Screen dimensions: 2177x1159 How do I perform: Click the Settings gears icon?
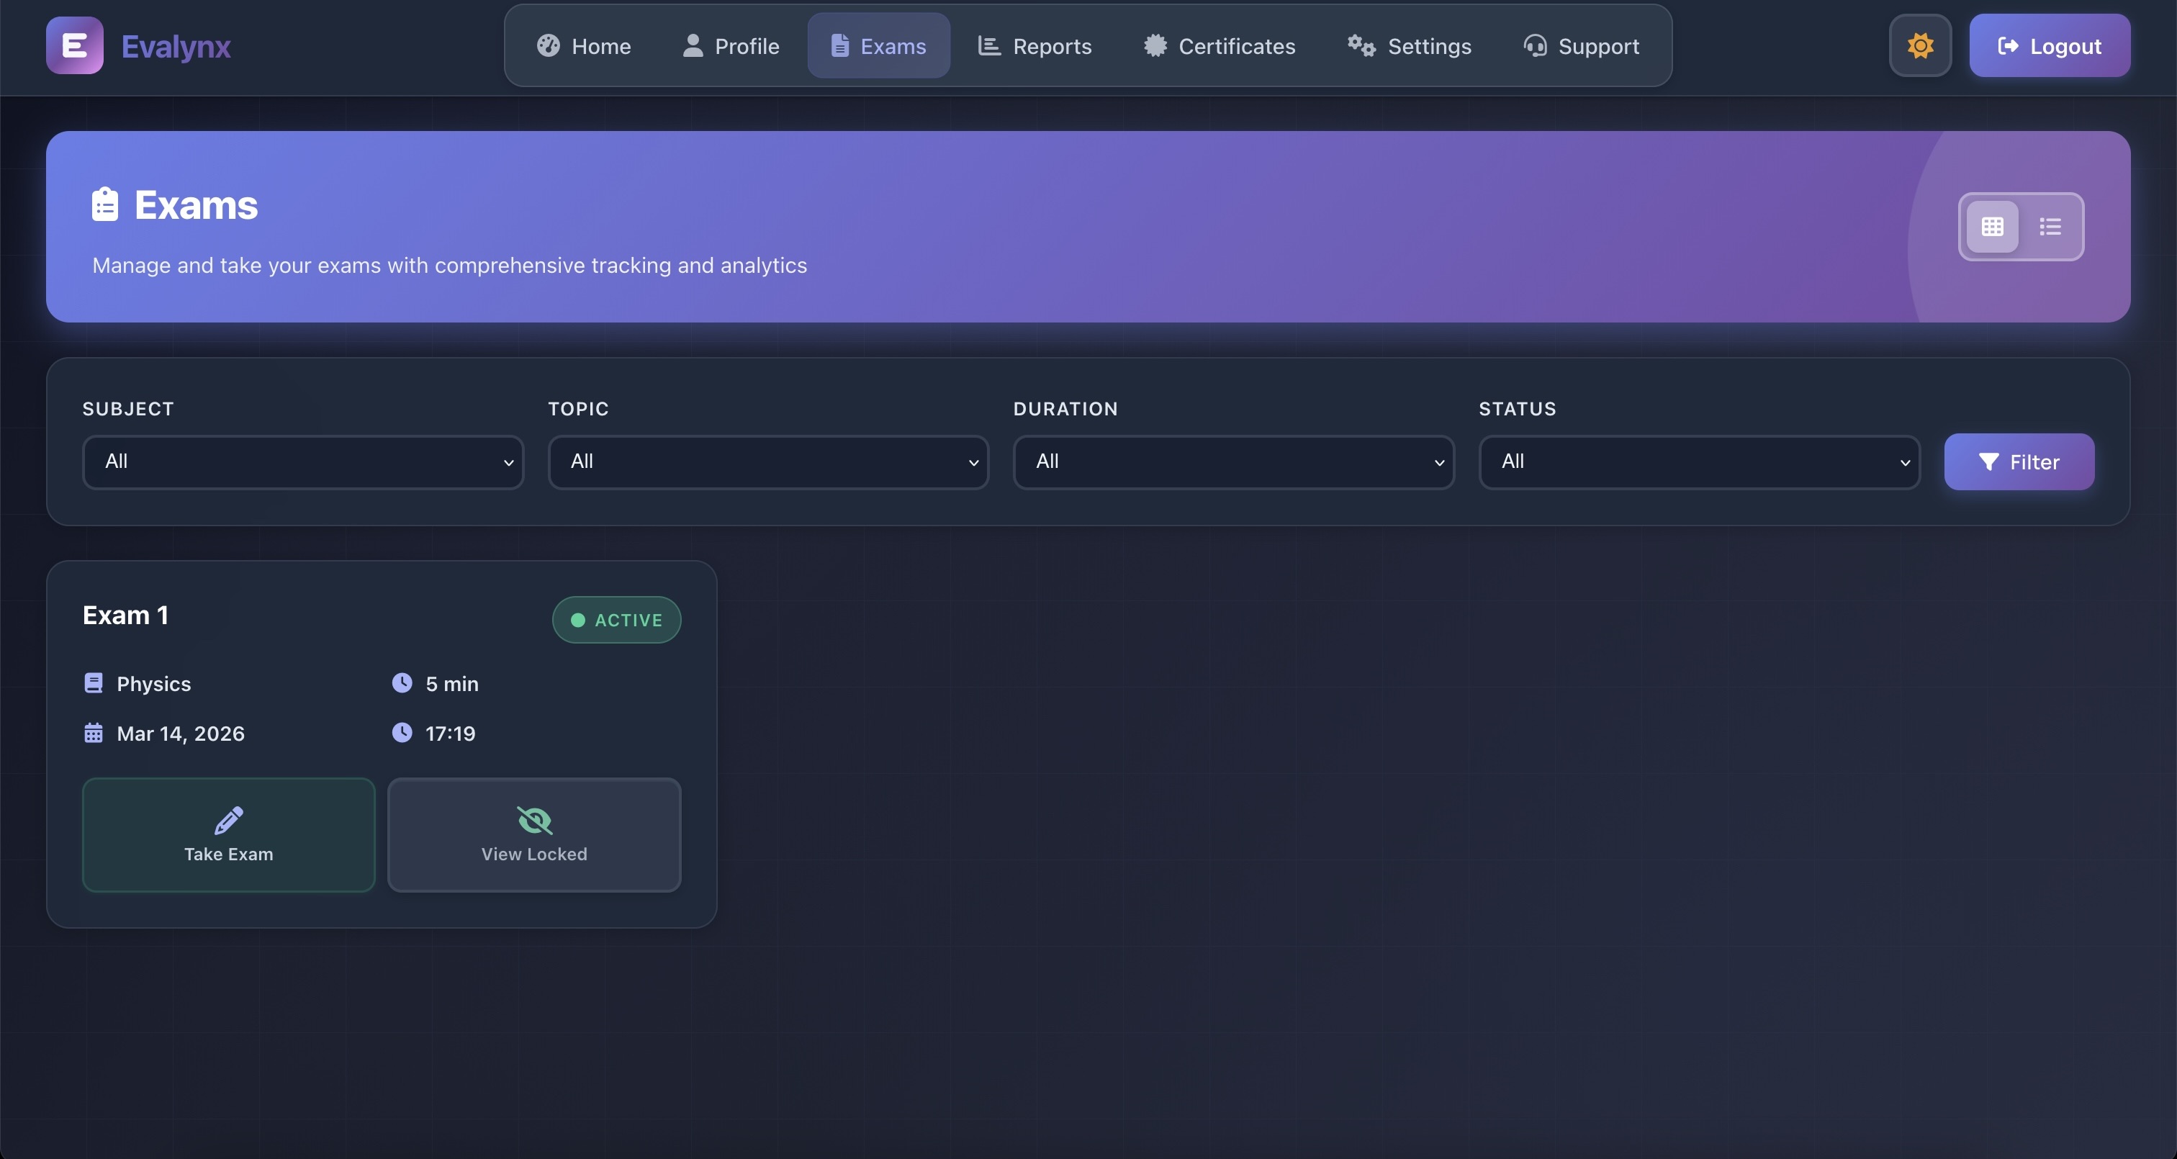1361,45
